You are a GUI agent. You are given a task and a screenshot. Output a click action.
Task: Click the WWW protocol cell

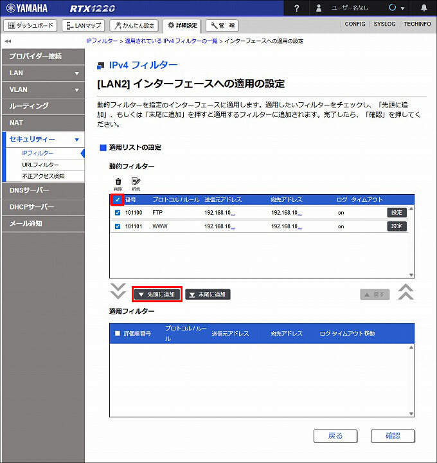pos(160,227)
